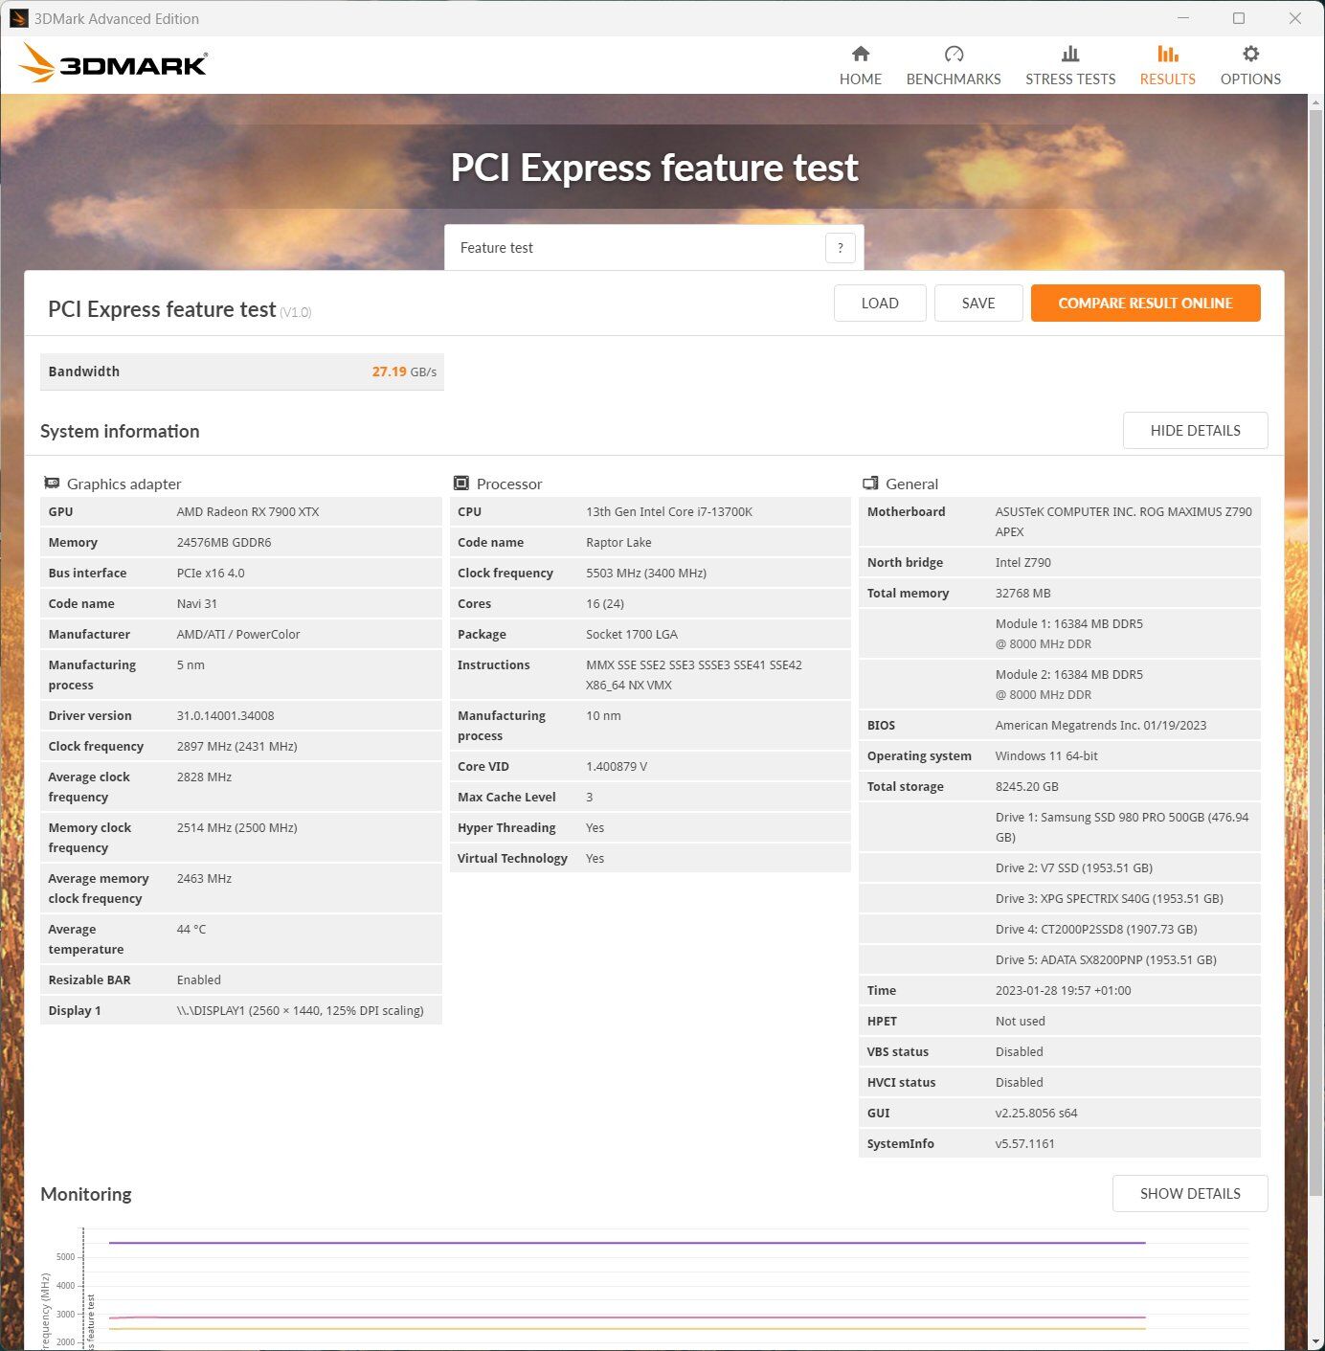Collapse system info with HIDE DETAILS
Image resolution: width=1325 pixels, height=1351 pixels.
tap(1195, 431)
